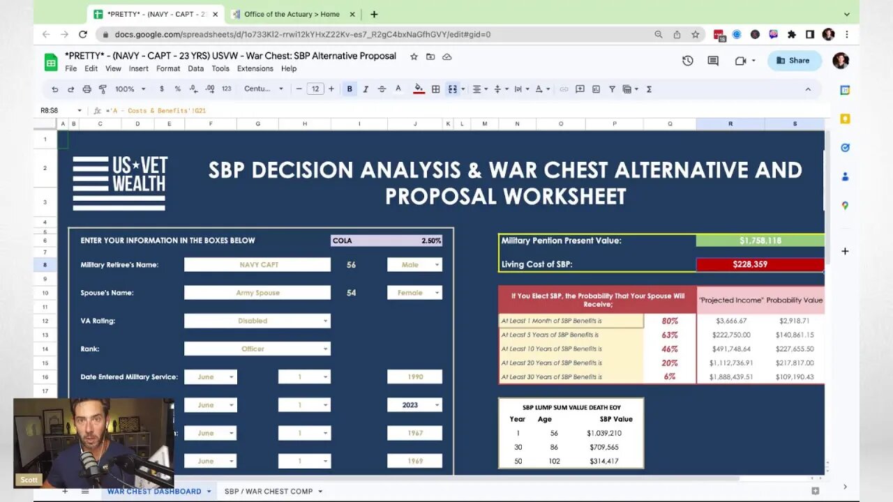Increase font size with plus button
Image resolution: width=893 pixels, height=502 pixels.
pyautogui.click(x=331, y=89)
